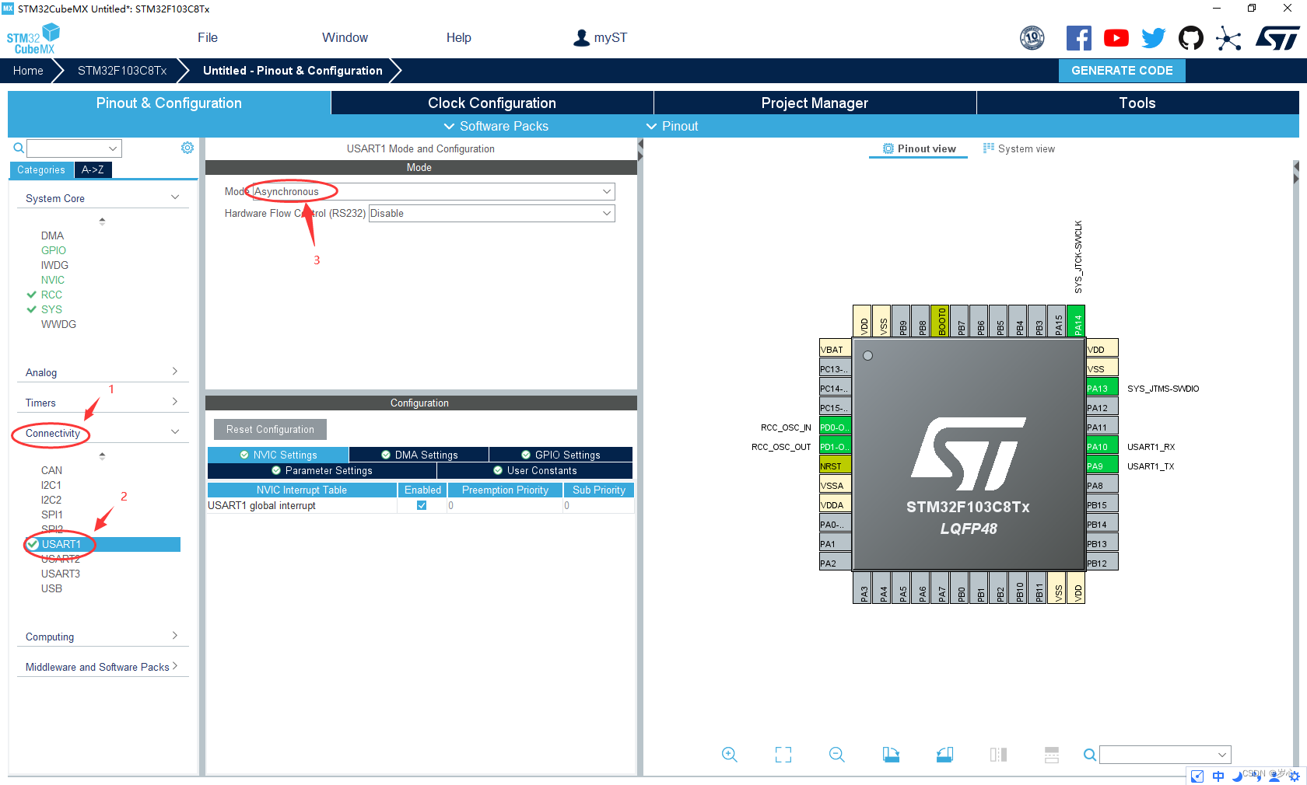
Task: Toggle USART1 global interrupt Enabled checkbox
Action: pyautogui.click(x=422, y=505)
